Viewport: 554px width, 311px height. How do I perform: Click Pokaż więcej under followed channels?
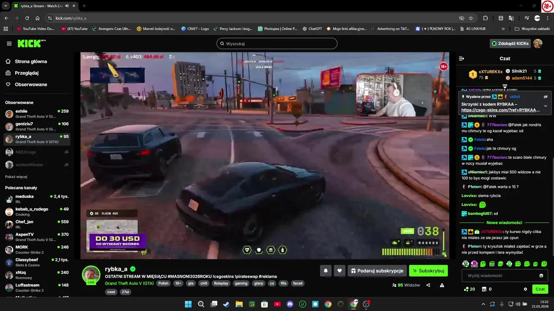[x=16, y=177]
